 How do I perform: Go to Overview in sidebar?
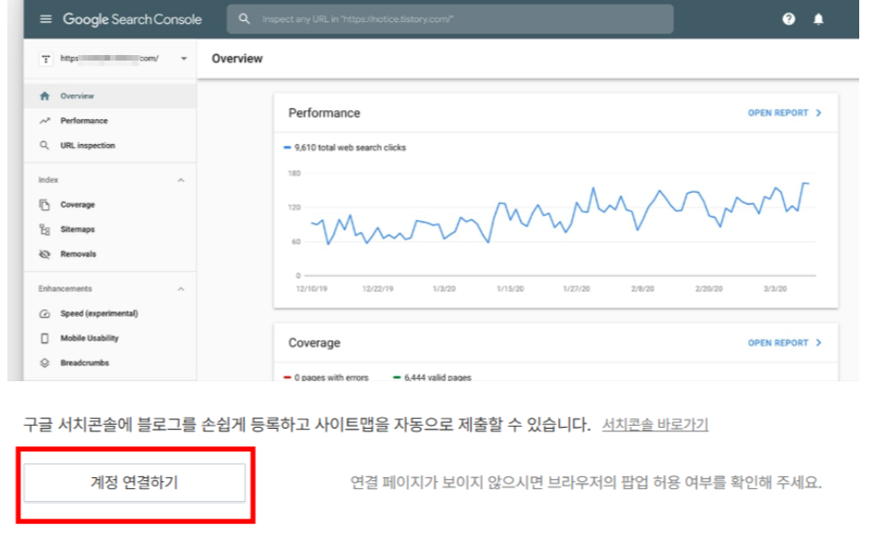110,95
